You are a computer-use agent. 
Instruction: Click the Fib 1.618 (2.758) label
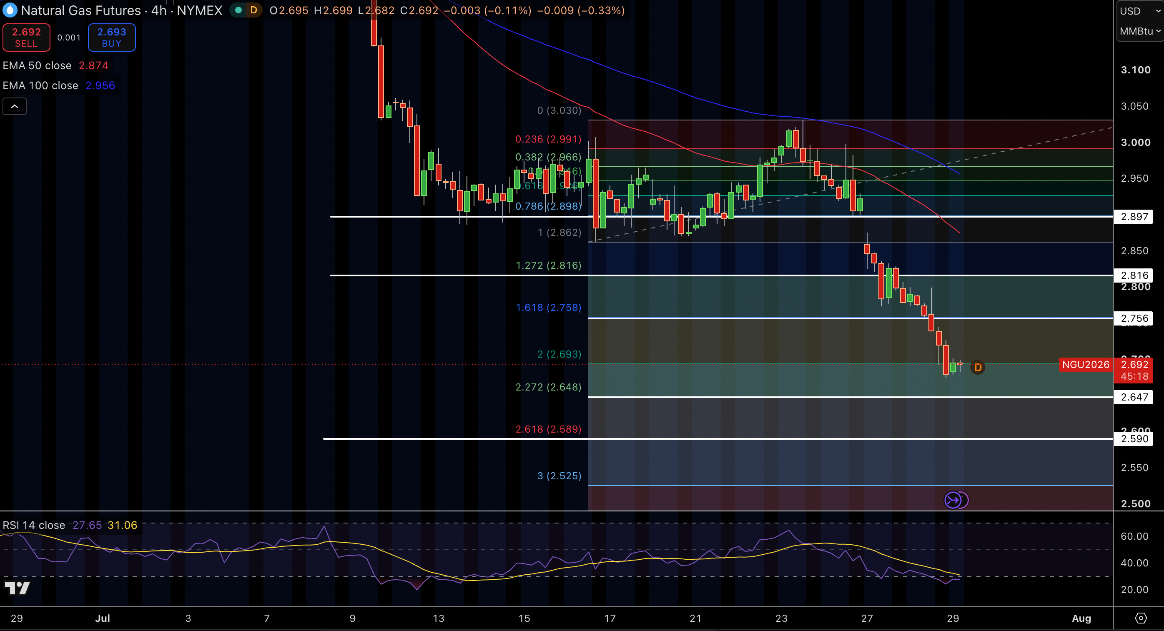[548, 307]
